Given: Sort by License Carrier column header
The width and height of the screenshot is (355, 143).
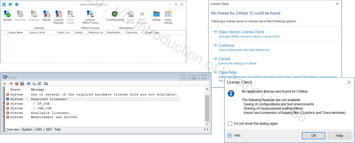Looking at the screenshot, I should tap(42, 33).
